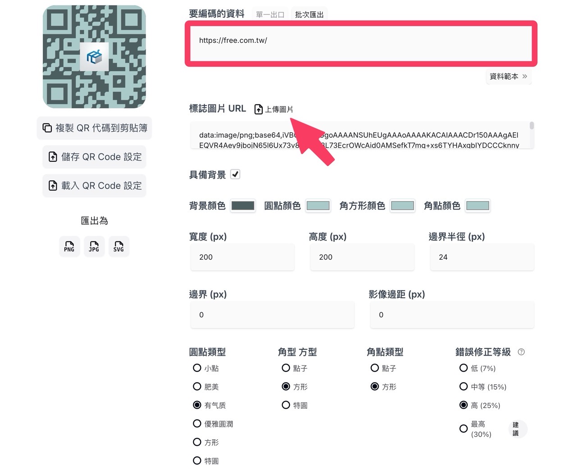
Task: Expand the 資料範本 data templates
Action: pyautogui.click(x=508, y=77)
